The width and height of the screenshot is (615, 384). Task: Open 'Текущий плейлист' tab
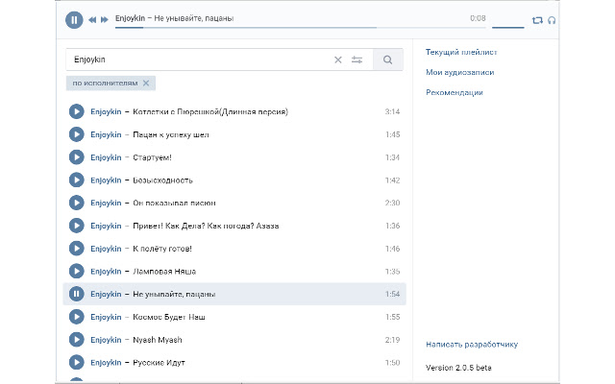coord(461,51)
